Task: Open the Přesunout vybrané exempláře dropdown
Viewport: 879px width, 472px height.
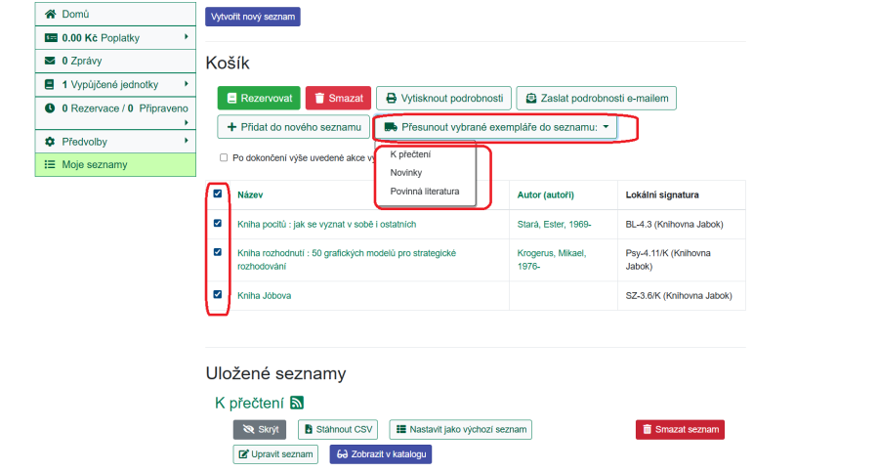Action: point(497,127)
